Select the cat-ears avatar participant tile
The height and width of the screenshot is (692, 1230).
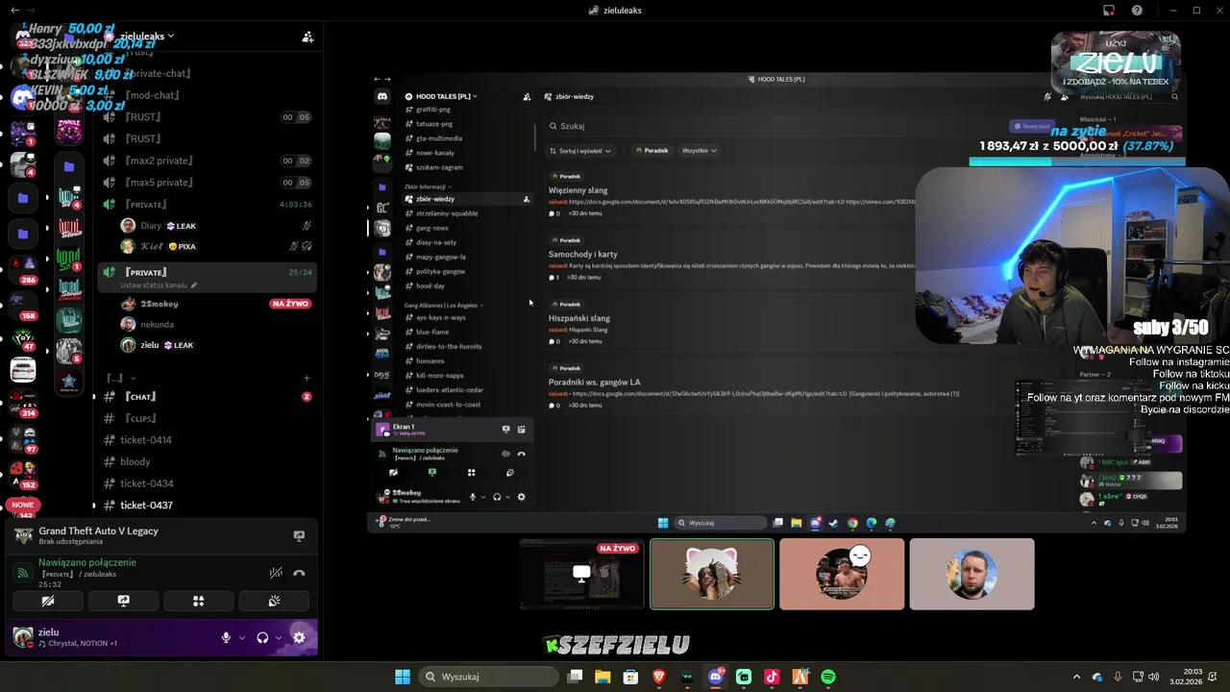[712, 574]
